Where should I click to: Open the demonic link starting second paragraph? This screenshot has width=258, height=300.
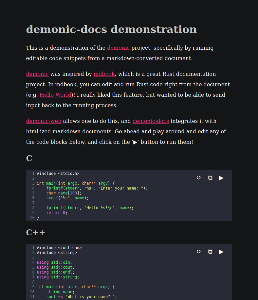coord(37,74)
